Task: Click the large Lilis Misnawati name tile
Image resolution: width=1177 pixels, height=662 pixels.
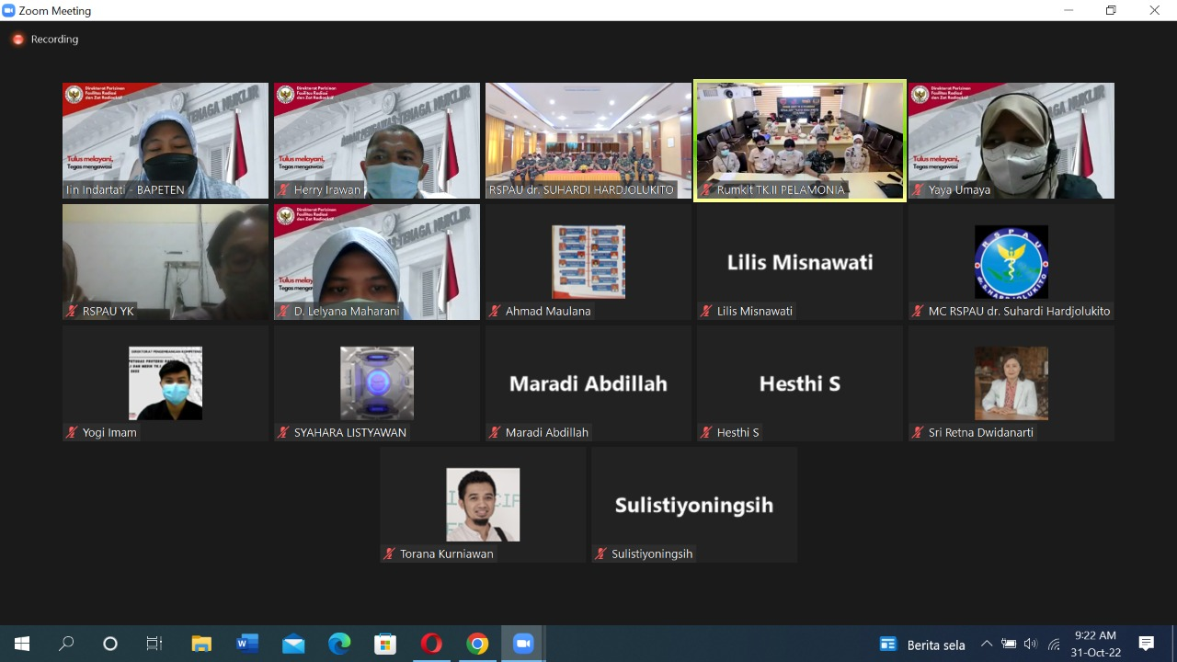Action: click(x=800, y=262)
